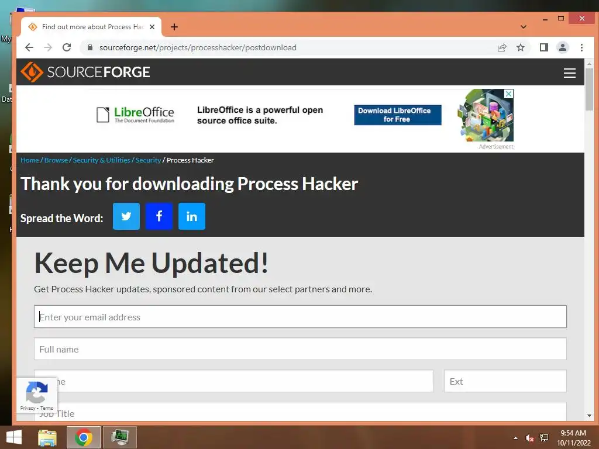
Task: Open Security & Utilities breadcrumb
Action: pos(102,160)
